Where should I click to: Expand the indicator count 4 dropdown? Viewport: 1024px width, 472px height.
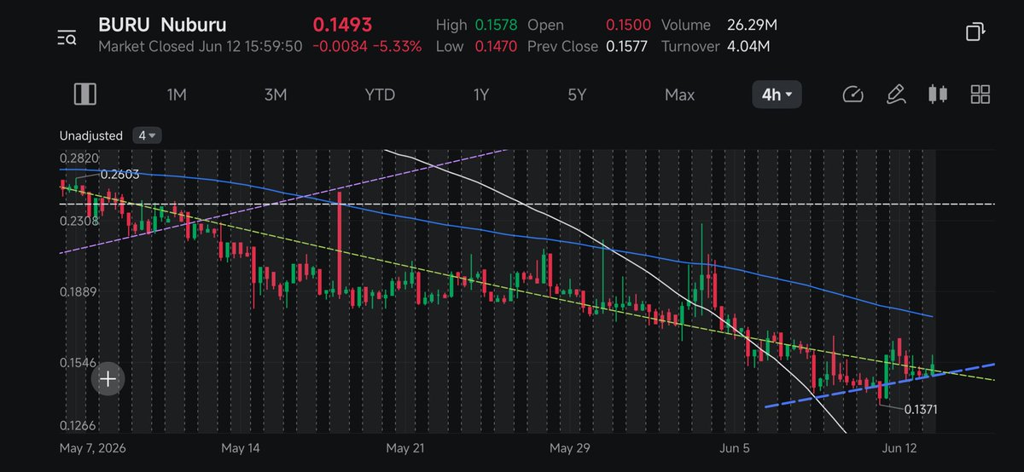(147, 135)
